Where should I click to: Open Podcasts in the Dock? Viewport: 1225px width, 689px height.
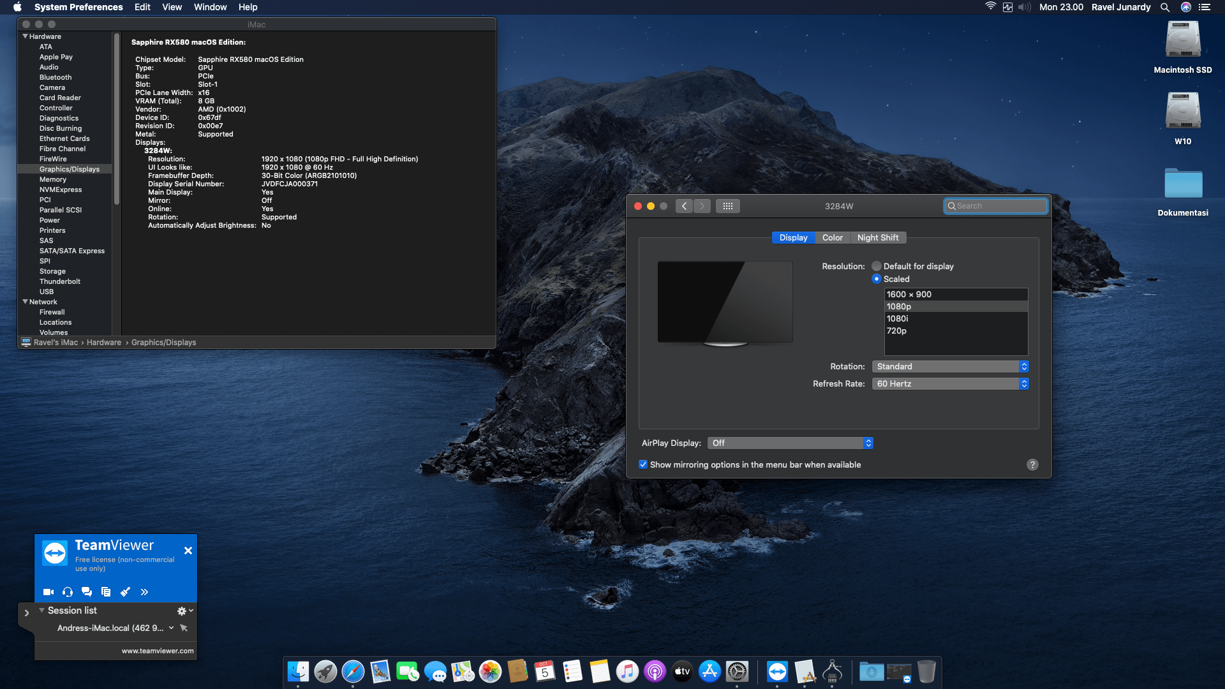pos(655,671)
